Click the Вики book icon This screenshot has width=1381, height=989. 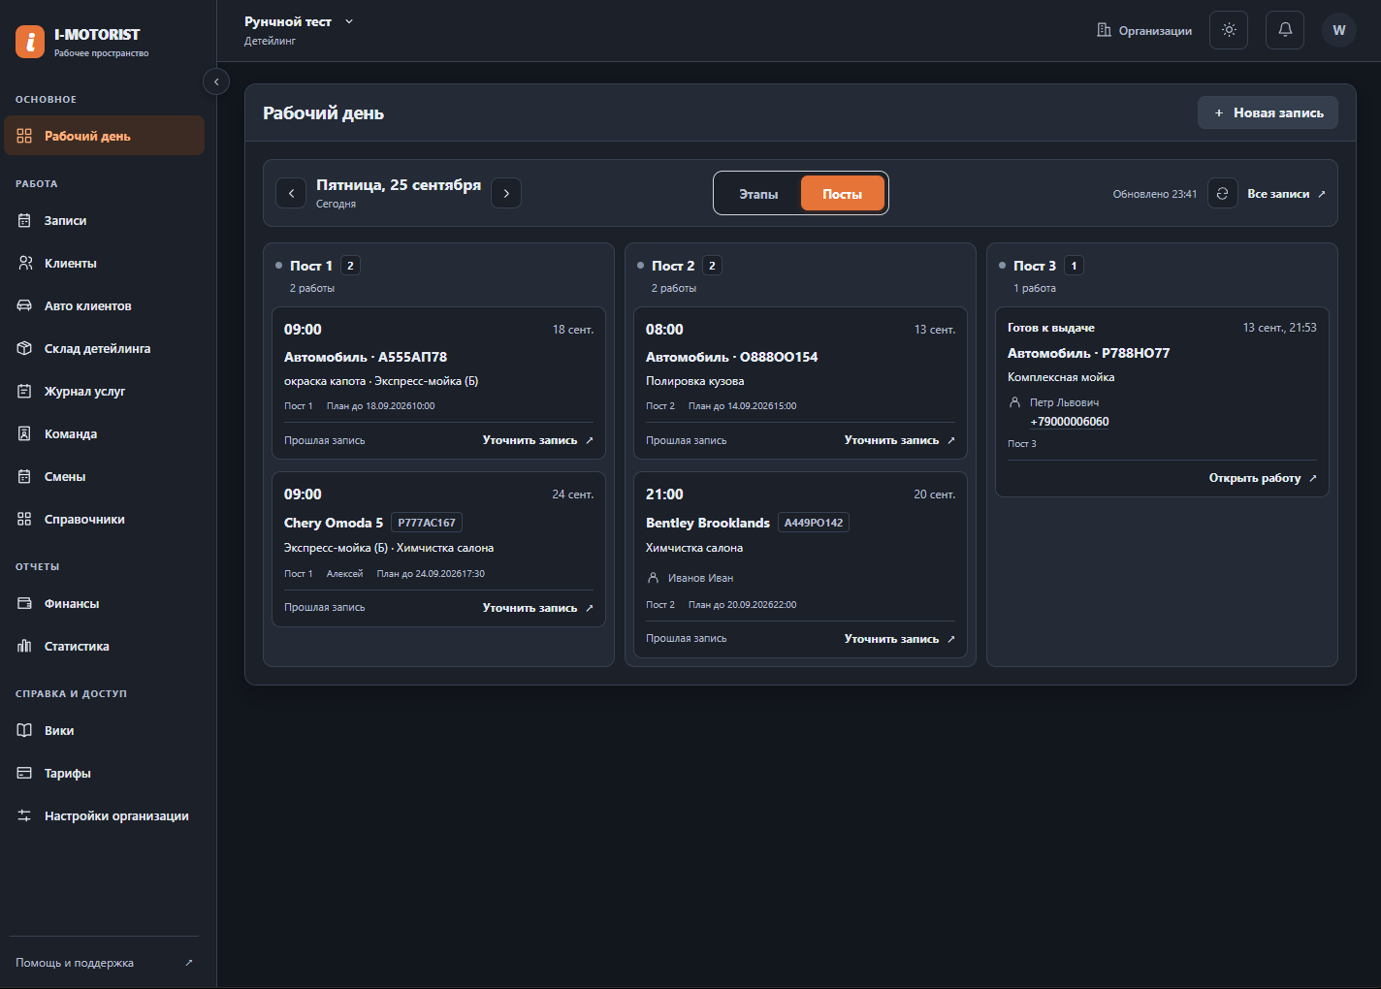pyautogui.click(x=25, y=730)
